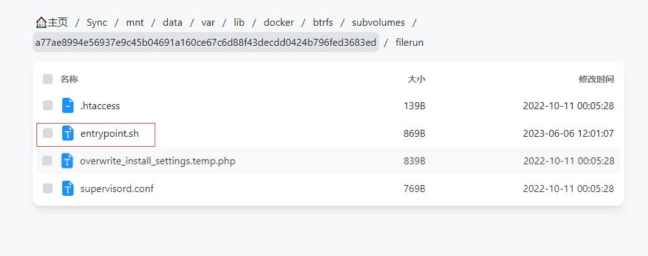
Task: Sort by modified time column header
Action: 596,79
